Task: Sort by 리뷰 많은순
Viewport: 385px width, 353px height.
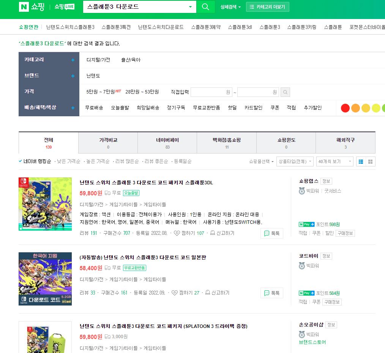Action: tap(127, 161)
